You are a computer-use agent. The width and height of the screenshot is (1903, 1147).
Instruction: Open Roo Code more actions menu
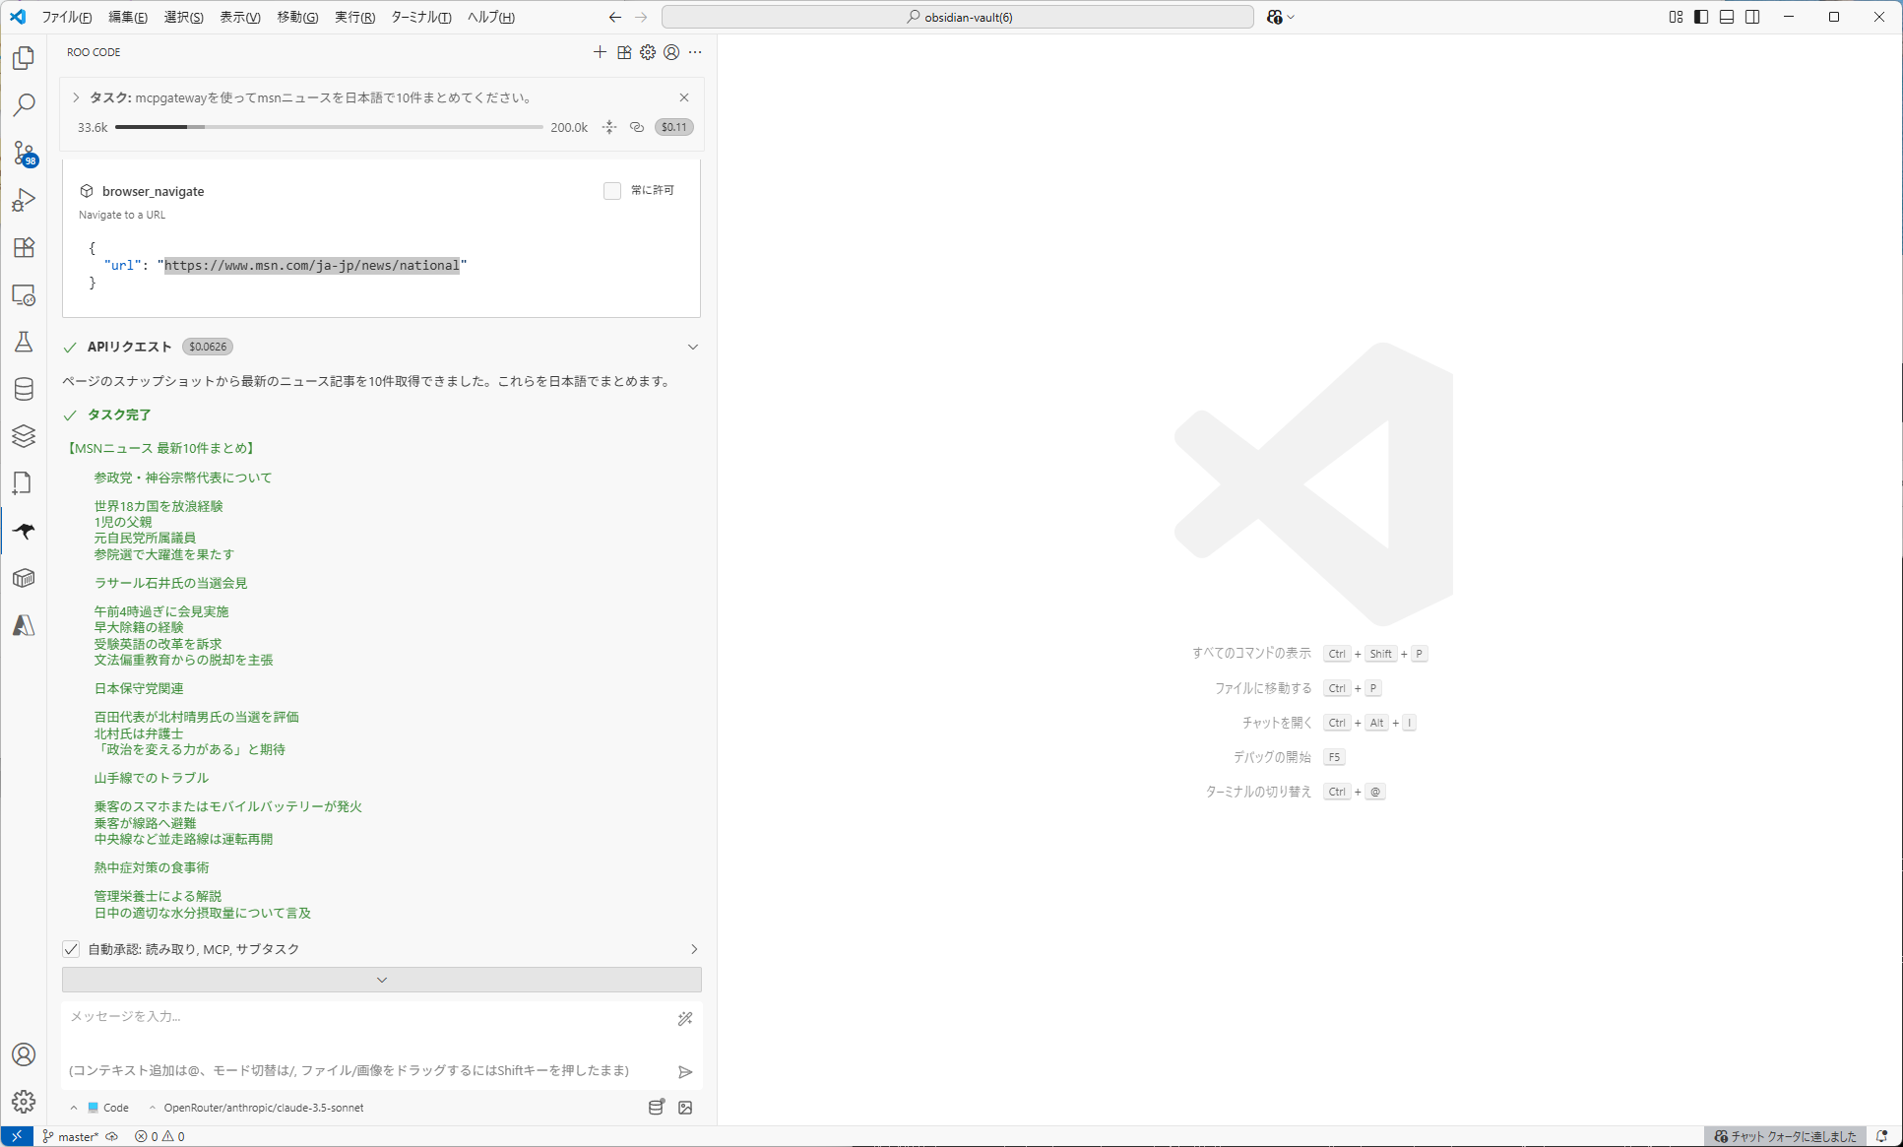click(x=695, y=52)
